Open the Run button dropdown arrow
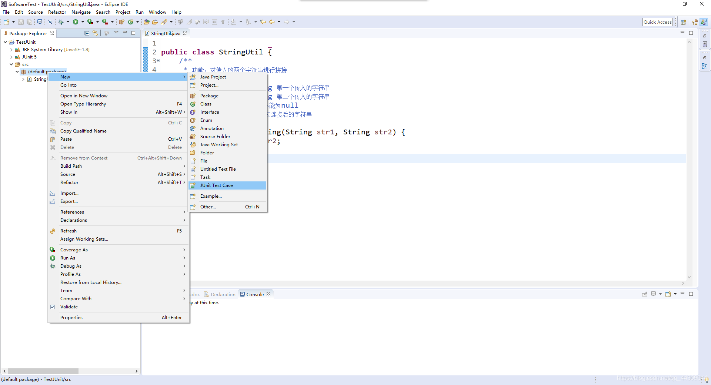The height and width of the screenshot is (385, 711). (82, 22)
